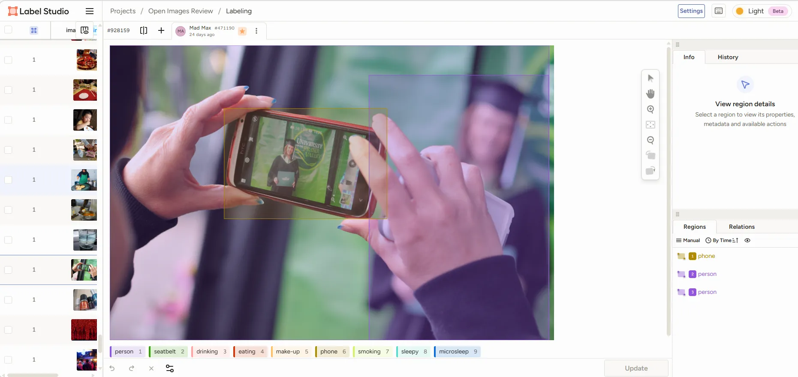Go to Open Images Review breadcrumb

[x=181, y=11]
